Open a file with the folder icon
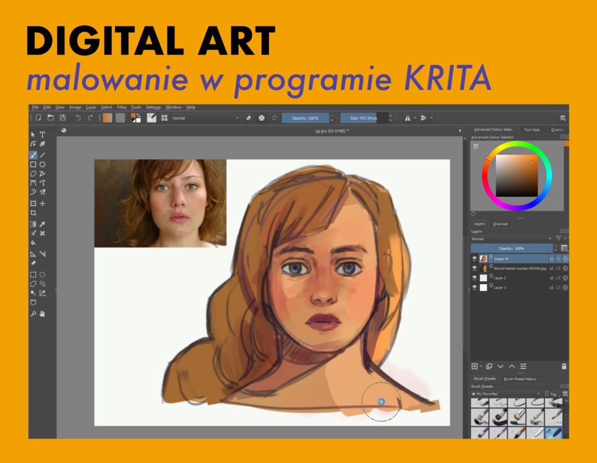 50,118
